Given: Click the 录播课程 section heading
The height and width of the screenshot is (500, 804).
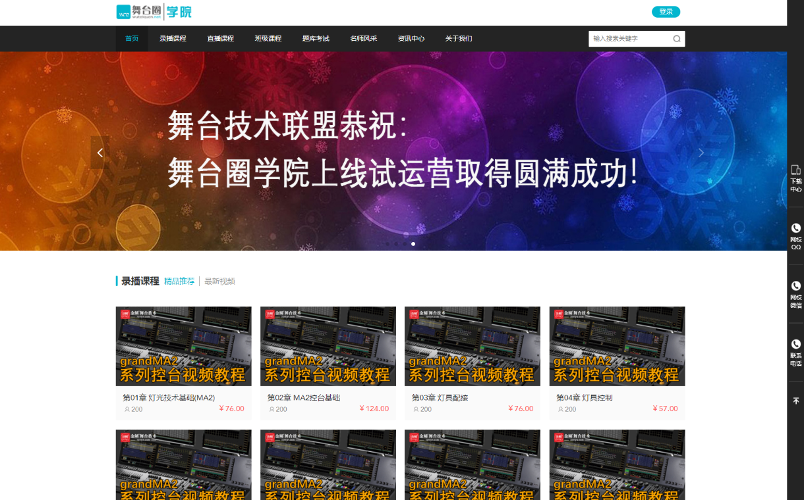Looking at the screenshot, I should [x=140, y=281].
